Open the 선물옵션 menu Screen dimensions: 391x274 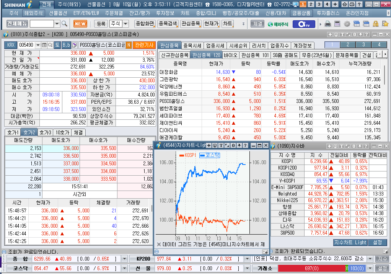[x=58, y=13]
